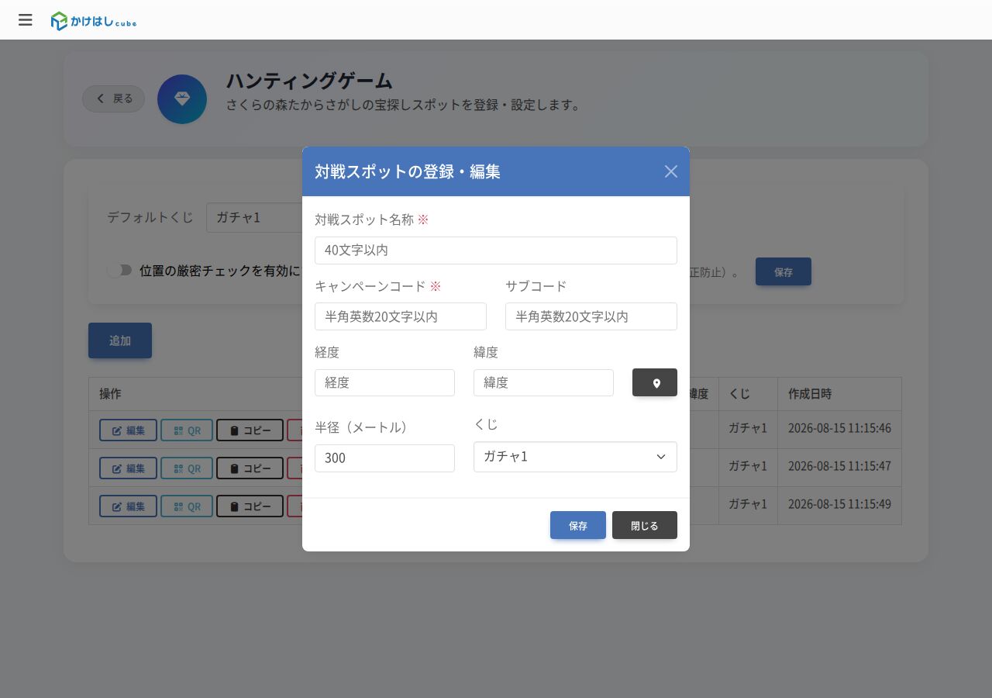The height and width of the screenshot is (698, 992).
Task: Click the background page's 保存 button
Action: [x=784, y=271]
